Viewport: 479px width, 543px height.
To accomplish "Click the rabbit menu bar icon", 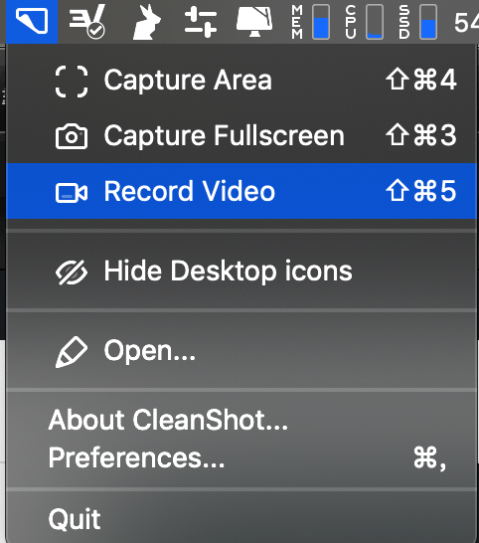I will pyautogui.click(x=146, y=22).
